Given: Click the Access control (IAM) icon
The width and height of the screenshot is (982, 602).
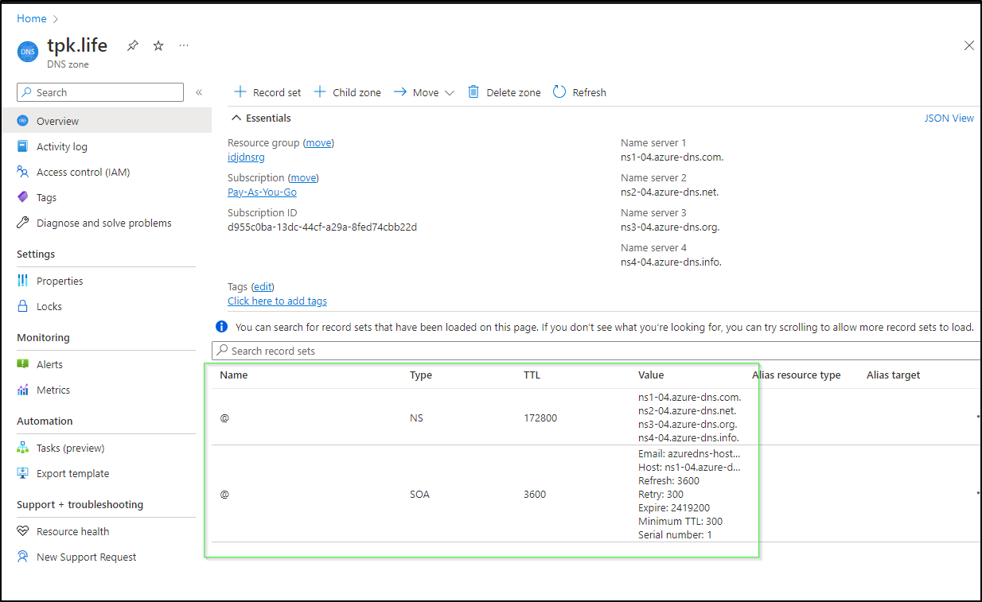Looking at the screenshot, I should click(x=23, y=172).
